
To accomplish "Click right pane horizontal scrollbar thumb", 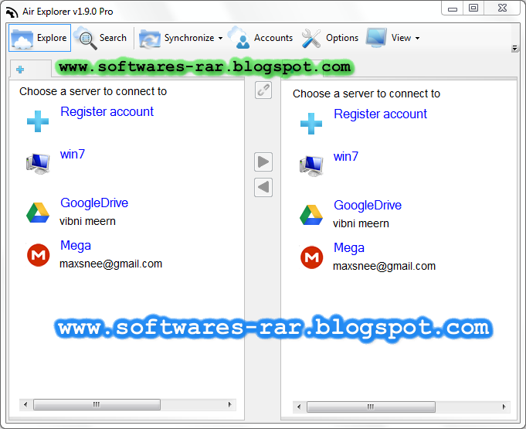I will [371, 407].
